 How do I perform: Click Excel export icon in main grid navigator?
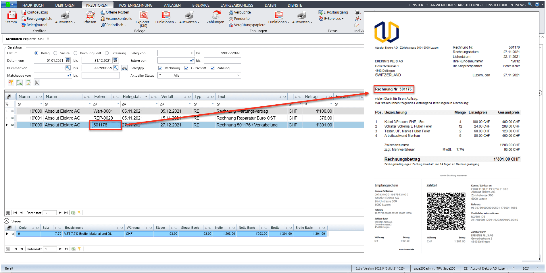coord(73,213)
